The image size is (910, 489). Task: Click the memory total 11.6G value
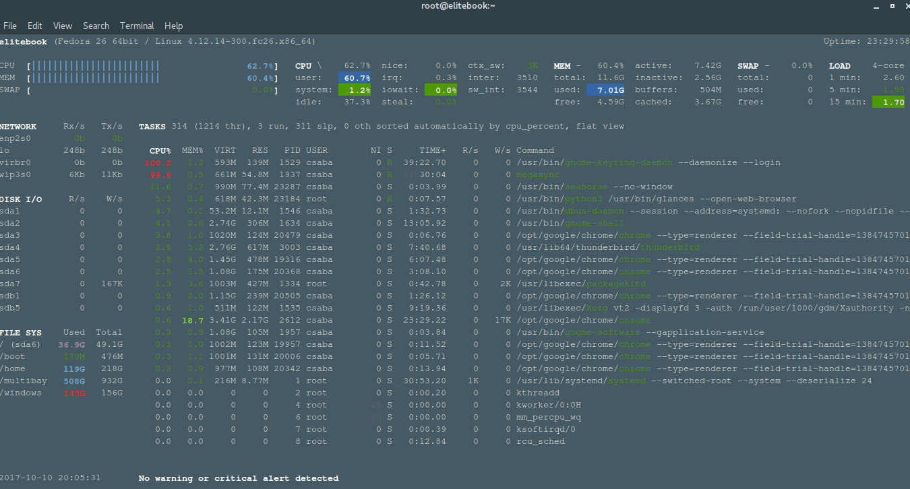click(x=611, y=78)
